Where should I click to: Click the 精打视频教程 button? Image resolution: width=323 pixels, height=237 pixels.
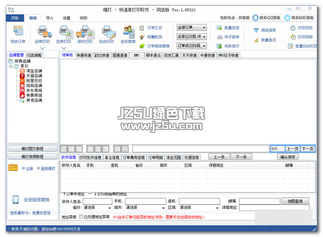[33, 157]
